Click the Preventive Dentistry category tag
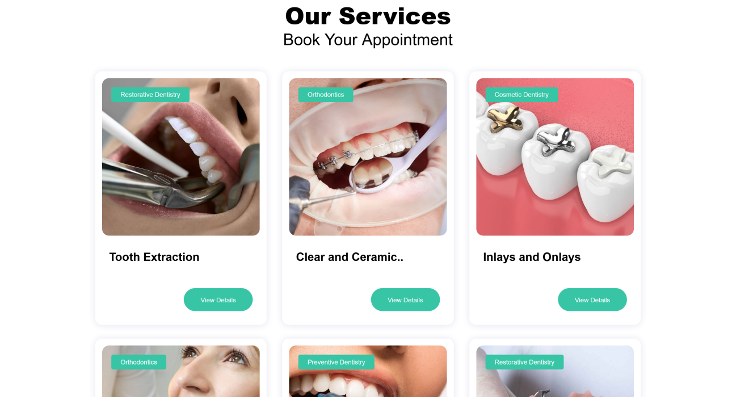 (x=337, y=362)
